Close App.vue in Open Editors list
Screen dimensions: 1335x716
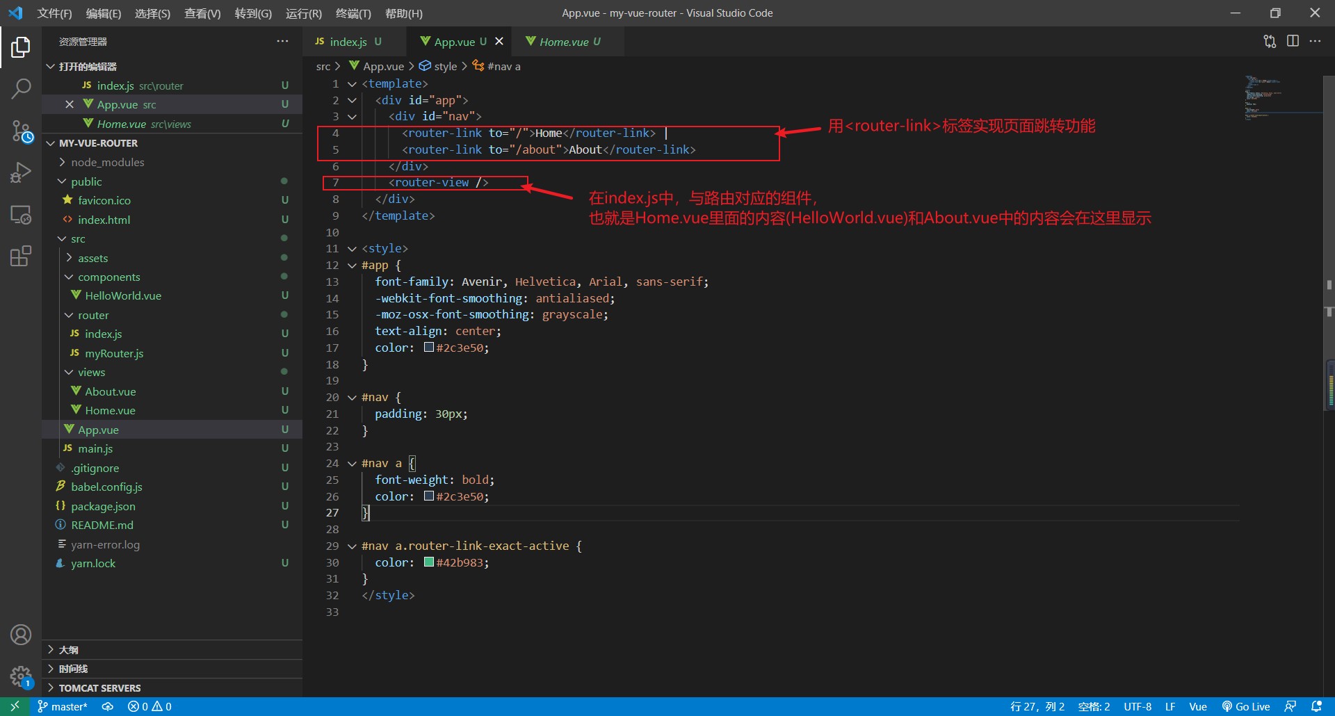click(x=70, y=104)
